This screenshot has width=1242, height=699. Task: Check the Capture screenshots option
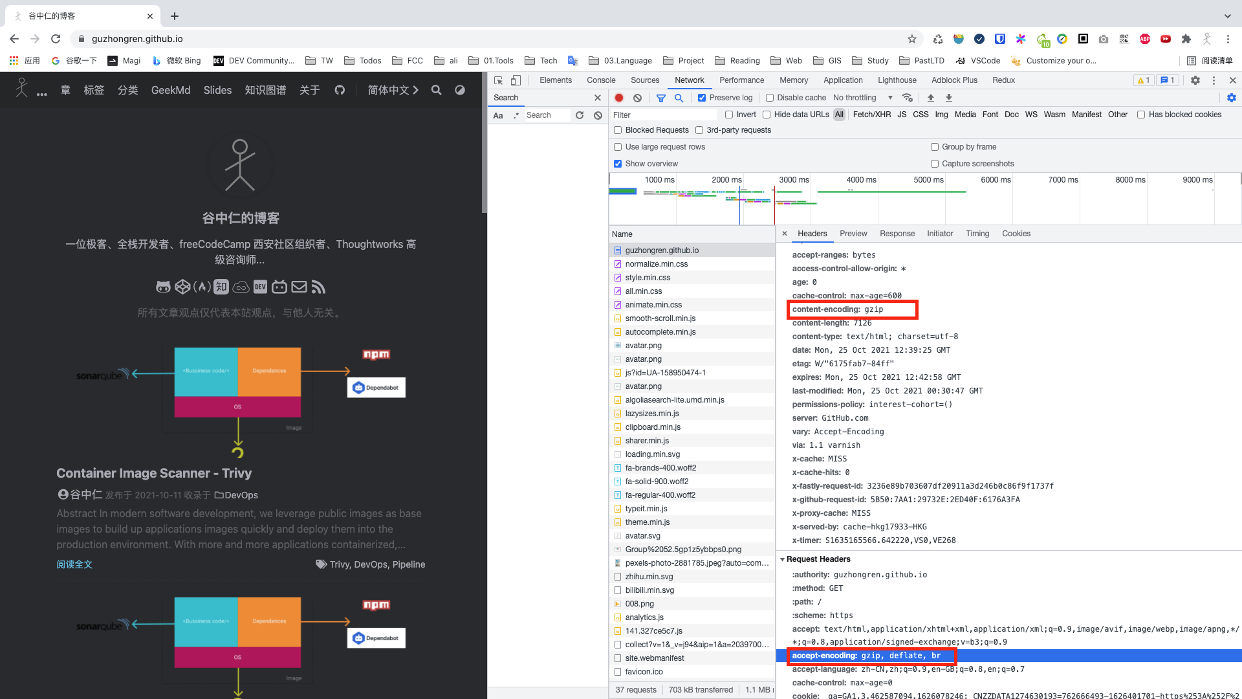tap(935, 164)
